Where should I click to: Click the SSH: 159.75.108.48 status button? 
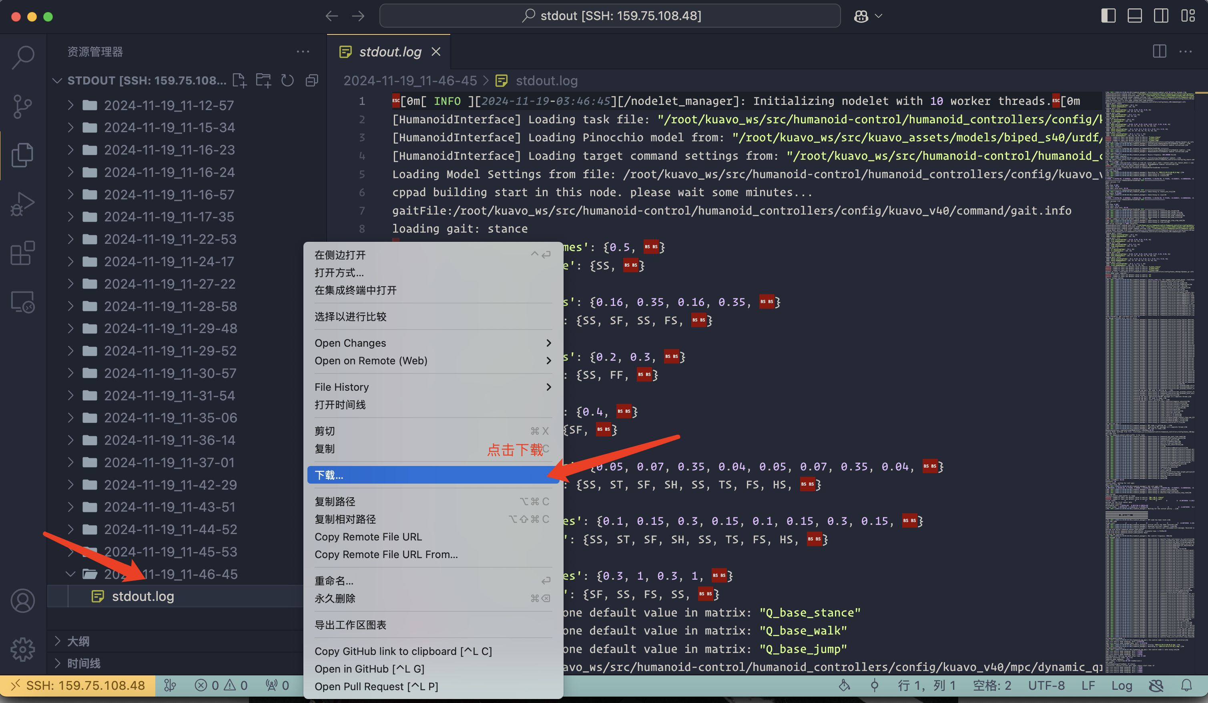click(x=78, y=685)
